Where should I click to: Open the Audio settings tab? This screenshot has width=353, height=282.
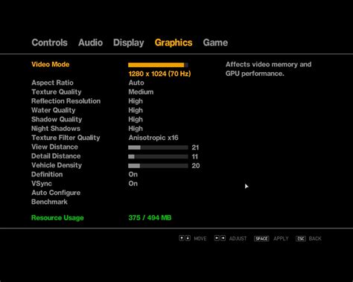coord(90,42)
